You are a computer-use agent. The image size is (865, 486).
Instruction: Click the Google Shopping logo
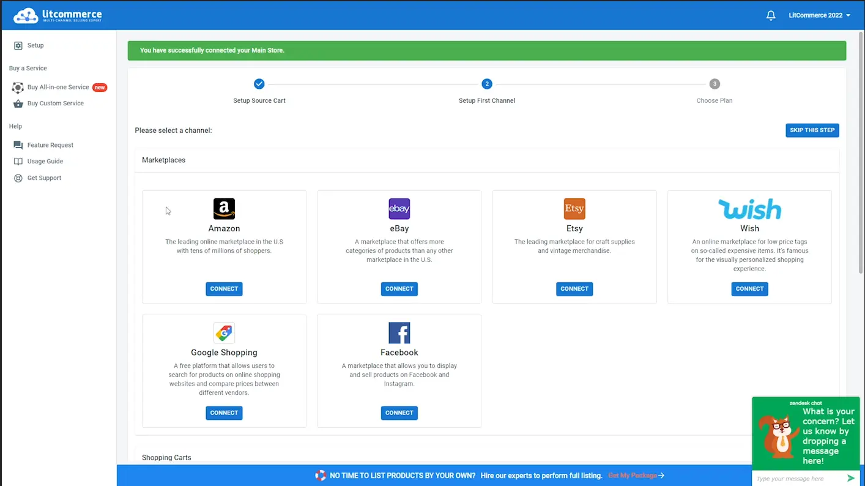[x=224, y=333]
